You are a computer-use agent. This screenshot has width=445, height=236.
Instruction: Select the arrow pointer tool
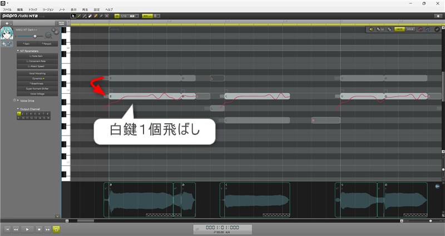[x=73, y=16]
